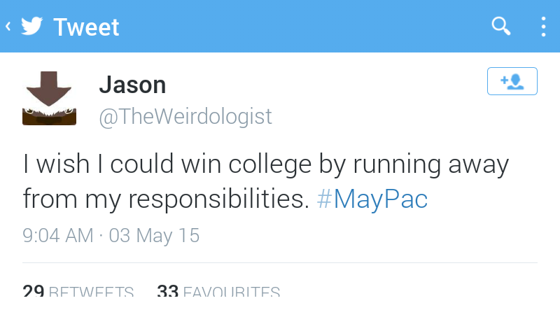This screenshot has height=310, width=560.
Task: Open Jason's profile picture
Action: (x=49, y=98)
